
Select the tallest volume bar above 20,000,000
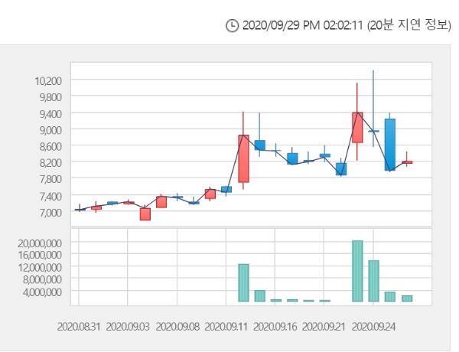(357, 271)
